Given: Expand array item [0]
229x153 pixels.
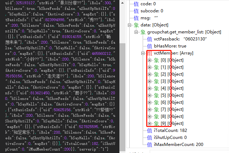Looking at the screenshot, I should [x=149, y=60].
